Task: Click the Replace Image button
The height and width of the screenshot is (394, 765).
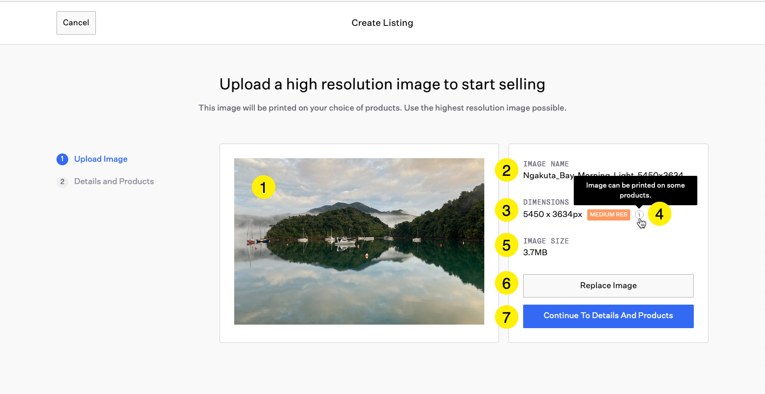Action: pyautogui.click(x=608, y=286)
